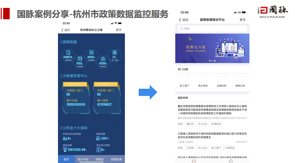Open 更多 menu in 国策数据移动平台
Viewport: 295px width, 163px height.
pos(243,20)
